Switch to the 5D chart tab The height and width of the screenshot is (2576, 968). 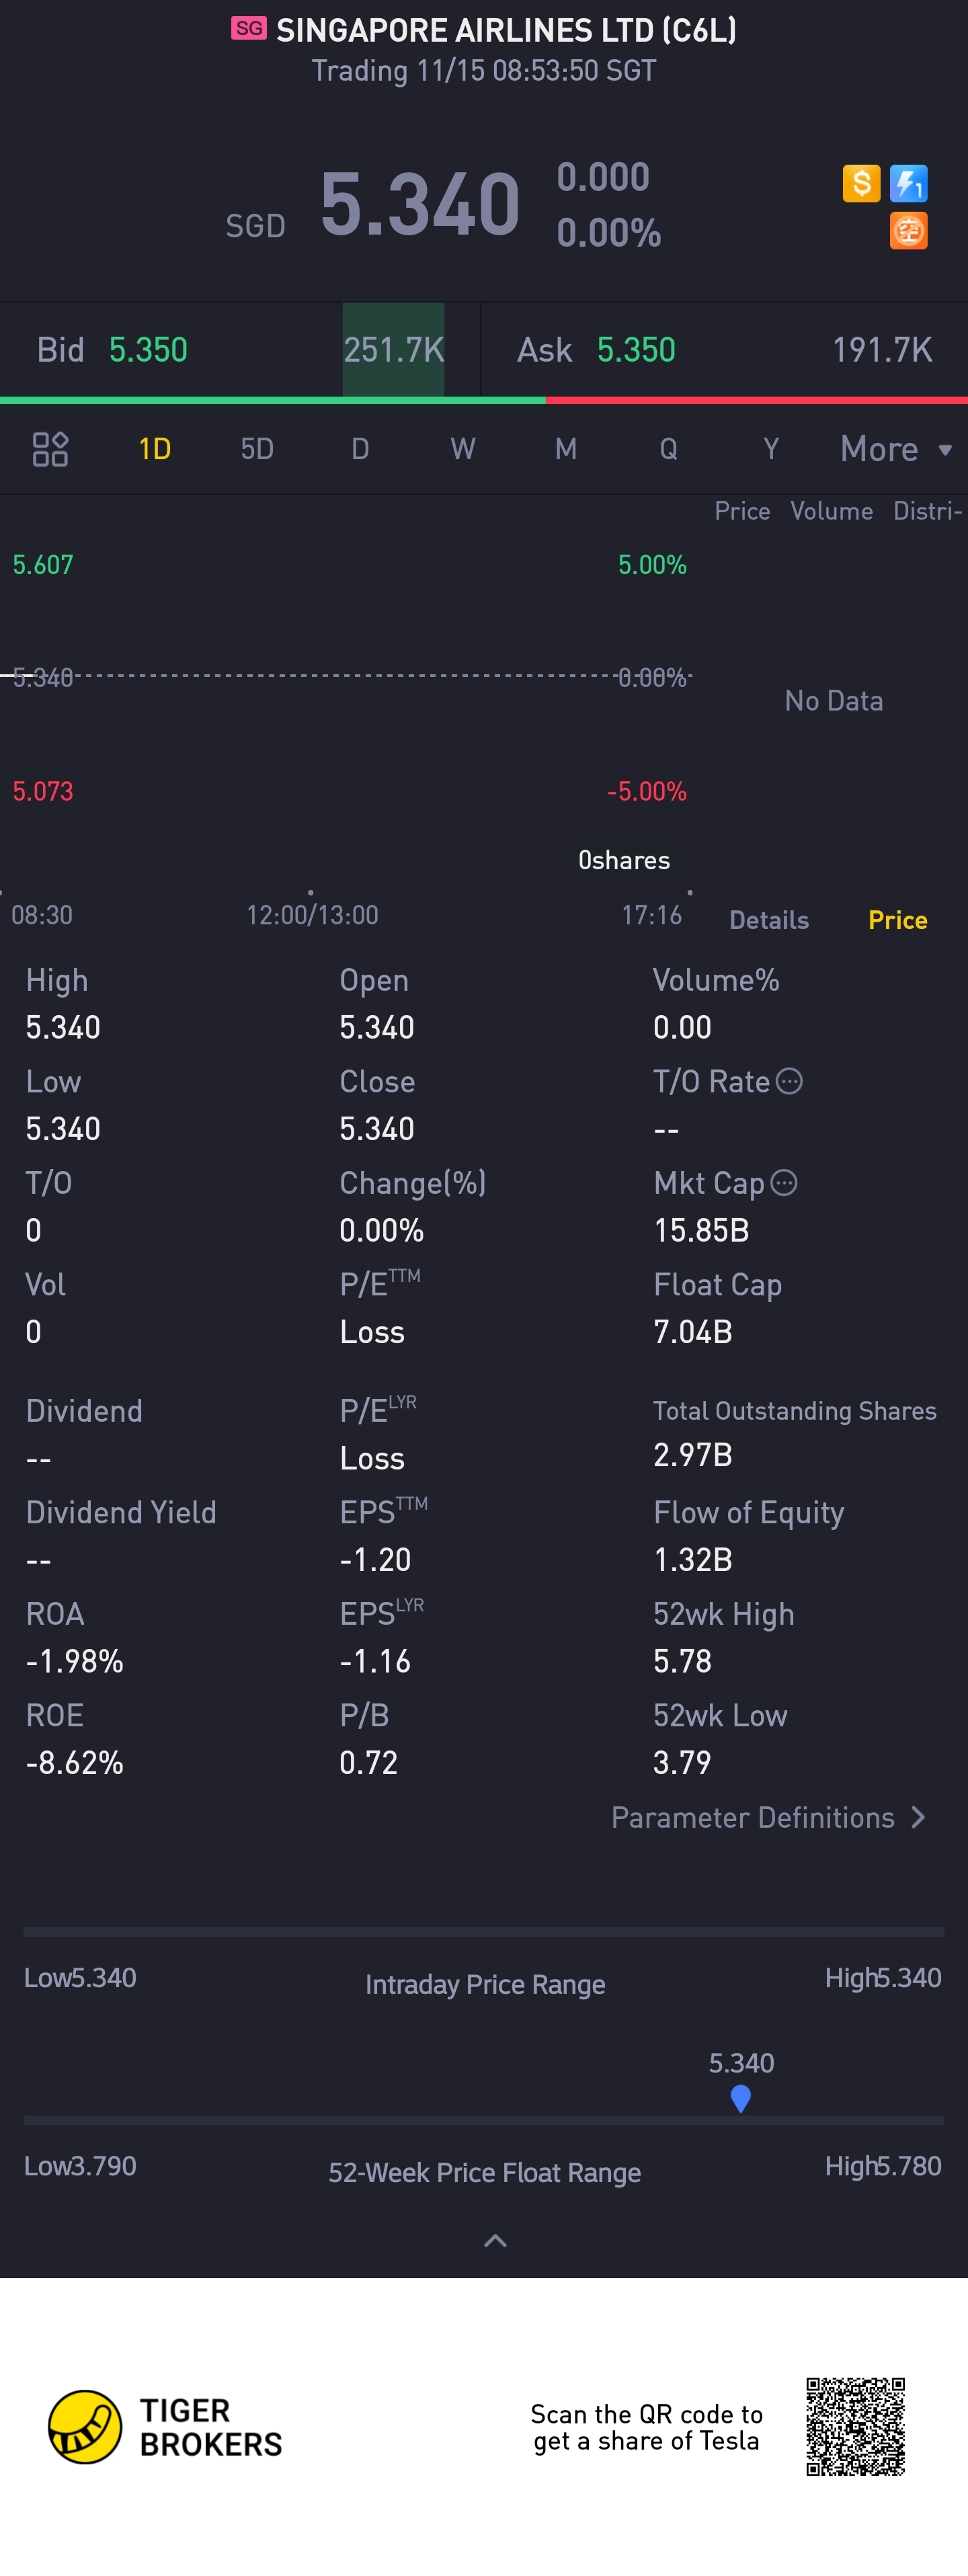[257, 449]
